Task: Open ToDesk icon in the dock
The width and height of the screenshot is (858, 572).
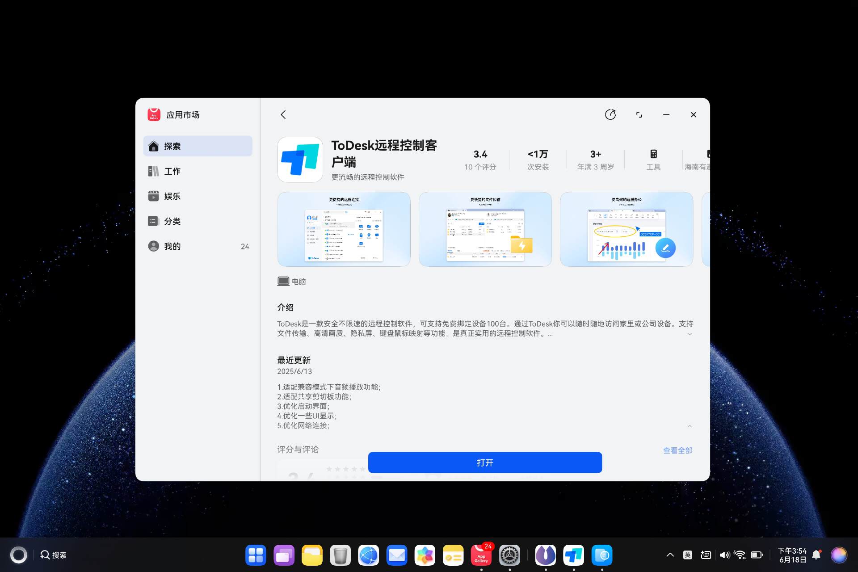Action: click(x=573, y=555)
